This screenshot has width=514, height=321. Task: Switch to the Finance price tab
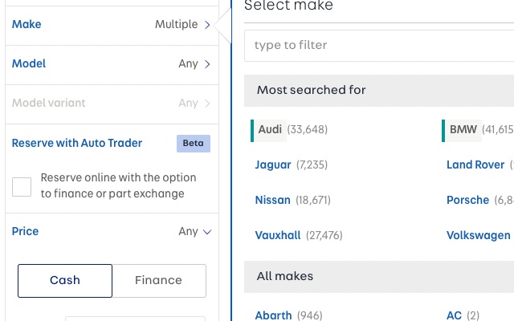pyautogui.click(x=158, y=281)
